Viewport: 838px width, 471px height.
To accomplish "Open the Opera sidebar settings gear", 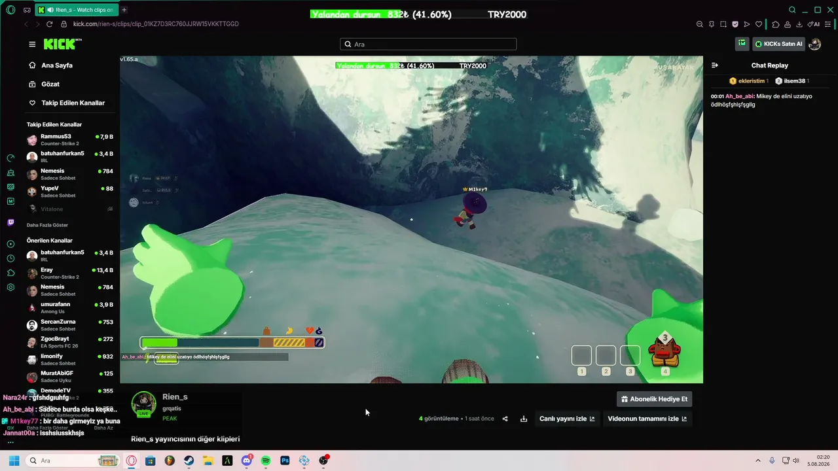I will 10,287.
